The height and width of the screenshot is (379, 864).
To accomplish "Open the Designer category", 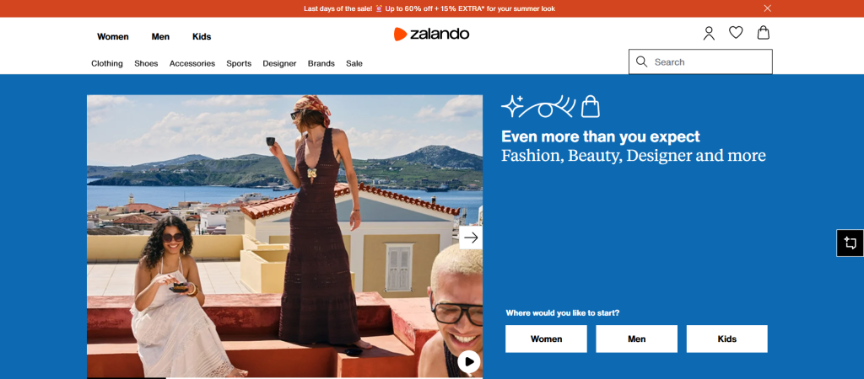I will pos(279,63).
